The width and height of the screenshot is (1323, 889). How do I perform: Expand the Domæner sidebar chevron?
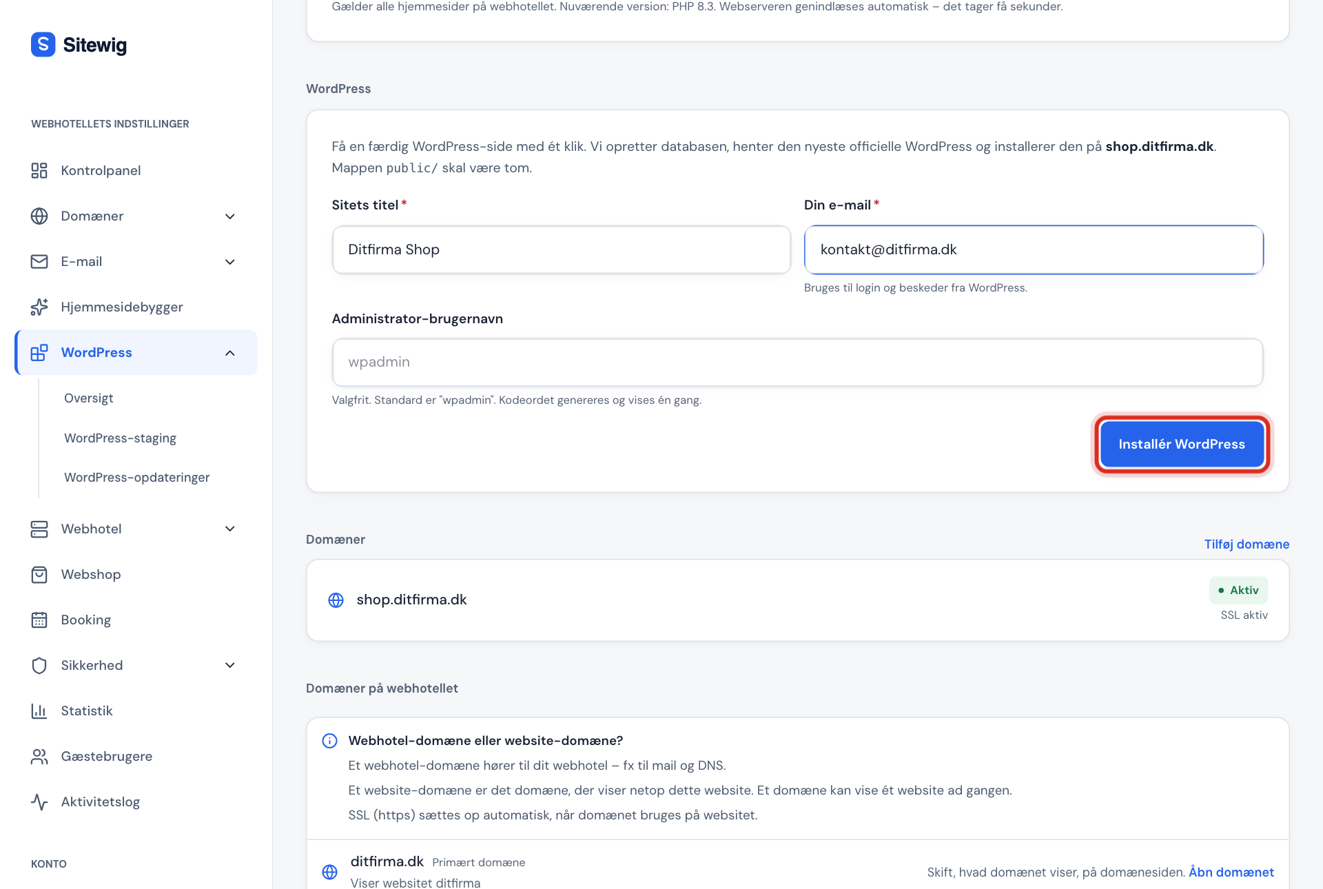(x=230, y=216)
